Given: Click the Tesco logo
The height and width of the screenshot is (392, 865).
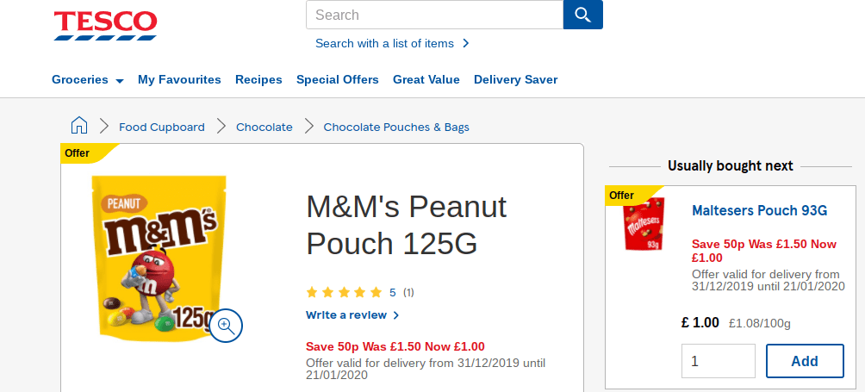Looking at the screenshot, I should coord(105,25).
